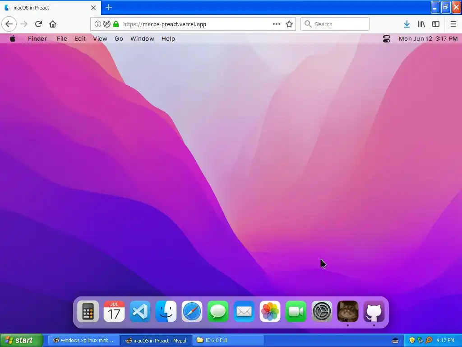Open the Calculator app in the dock
This screenshot has width=462, height=347.
coord(88,311)
